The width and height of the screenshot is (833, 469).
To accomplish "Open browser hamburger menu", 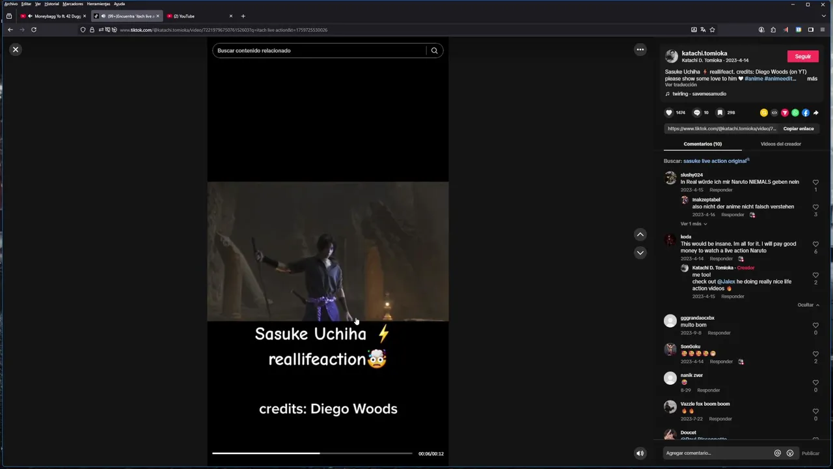I will pyautogui.click(x=823, y=29).
